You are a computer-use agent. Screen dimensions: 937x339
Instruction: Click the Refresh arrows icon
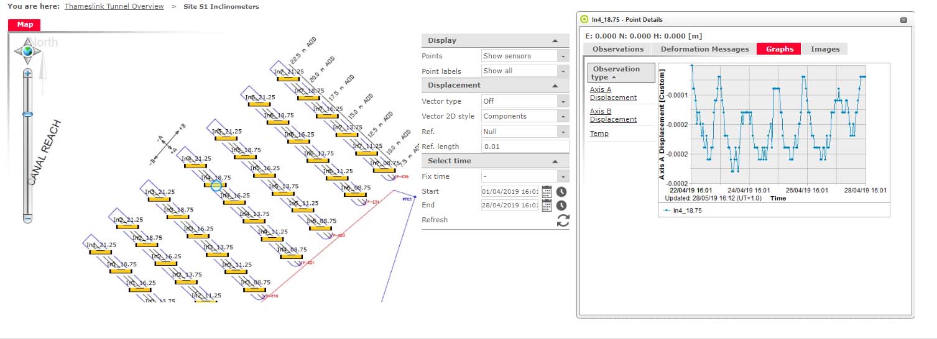click(x=563, y=220)
